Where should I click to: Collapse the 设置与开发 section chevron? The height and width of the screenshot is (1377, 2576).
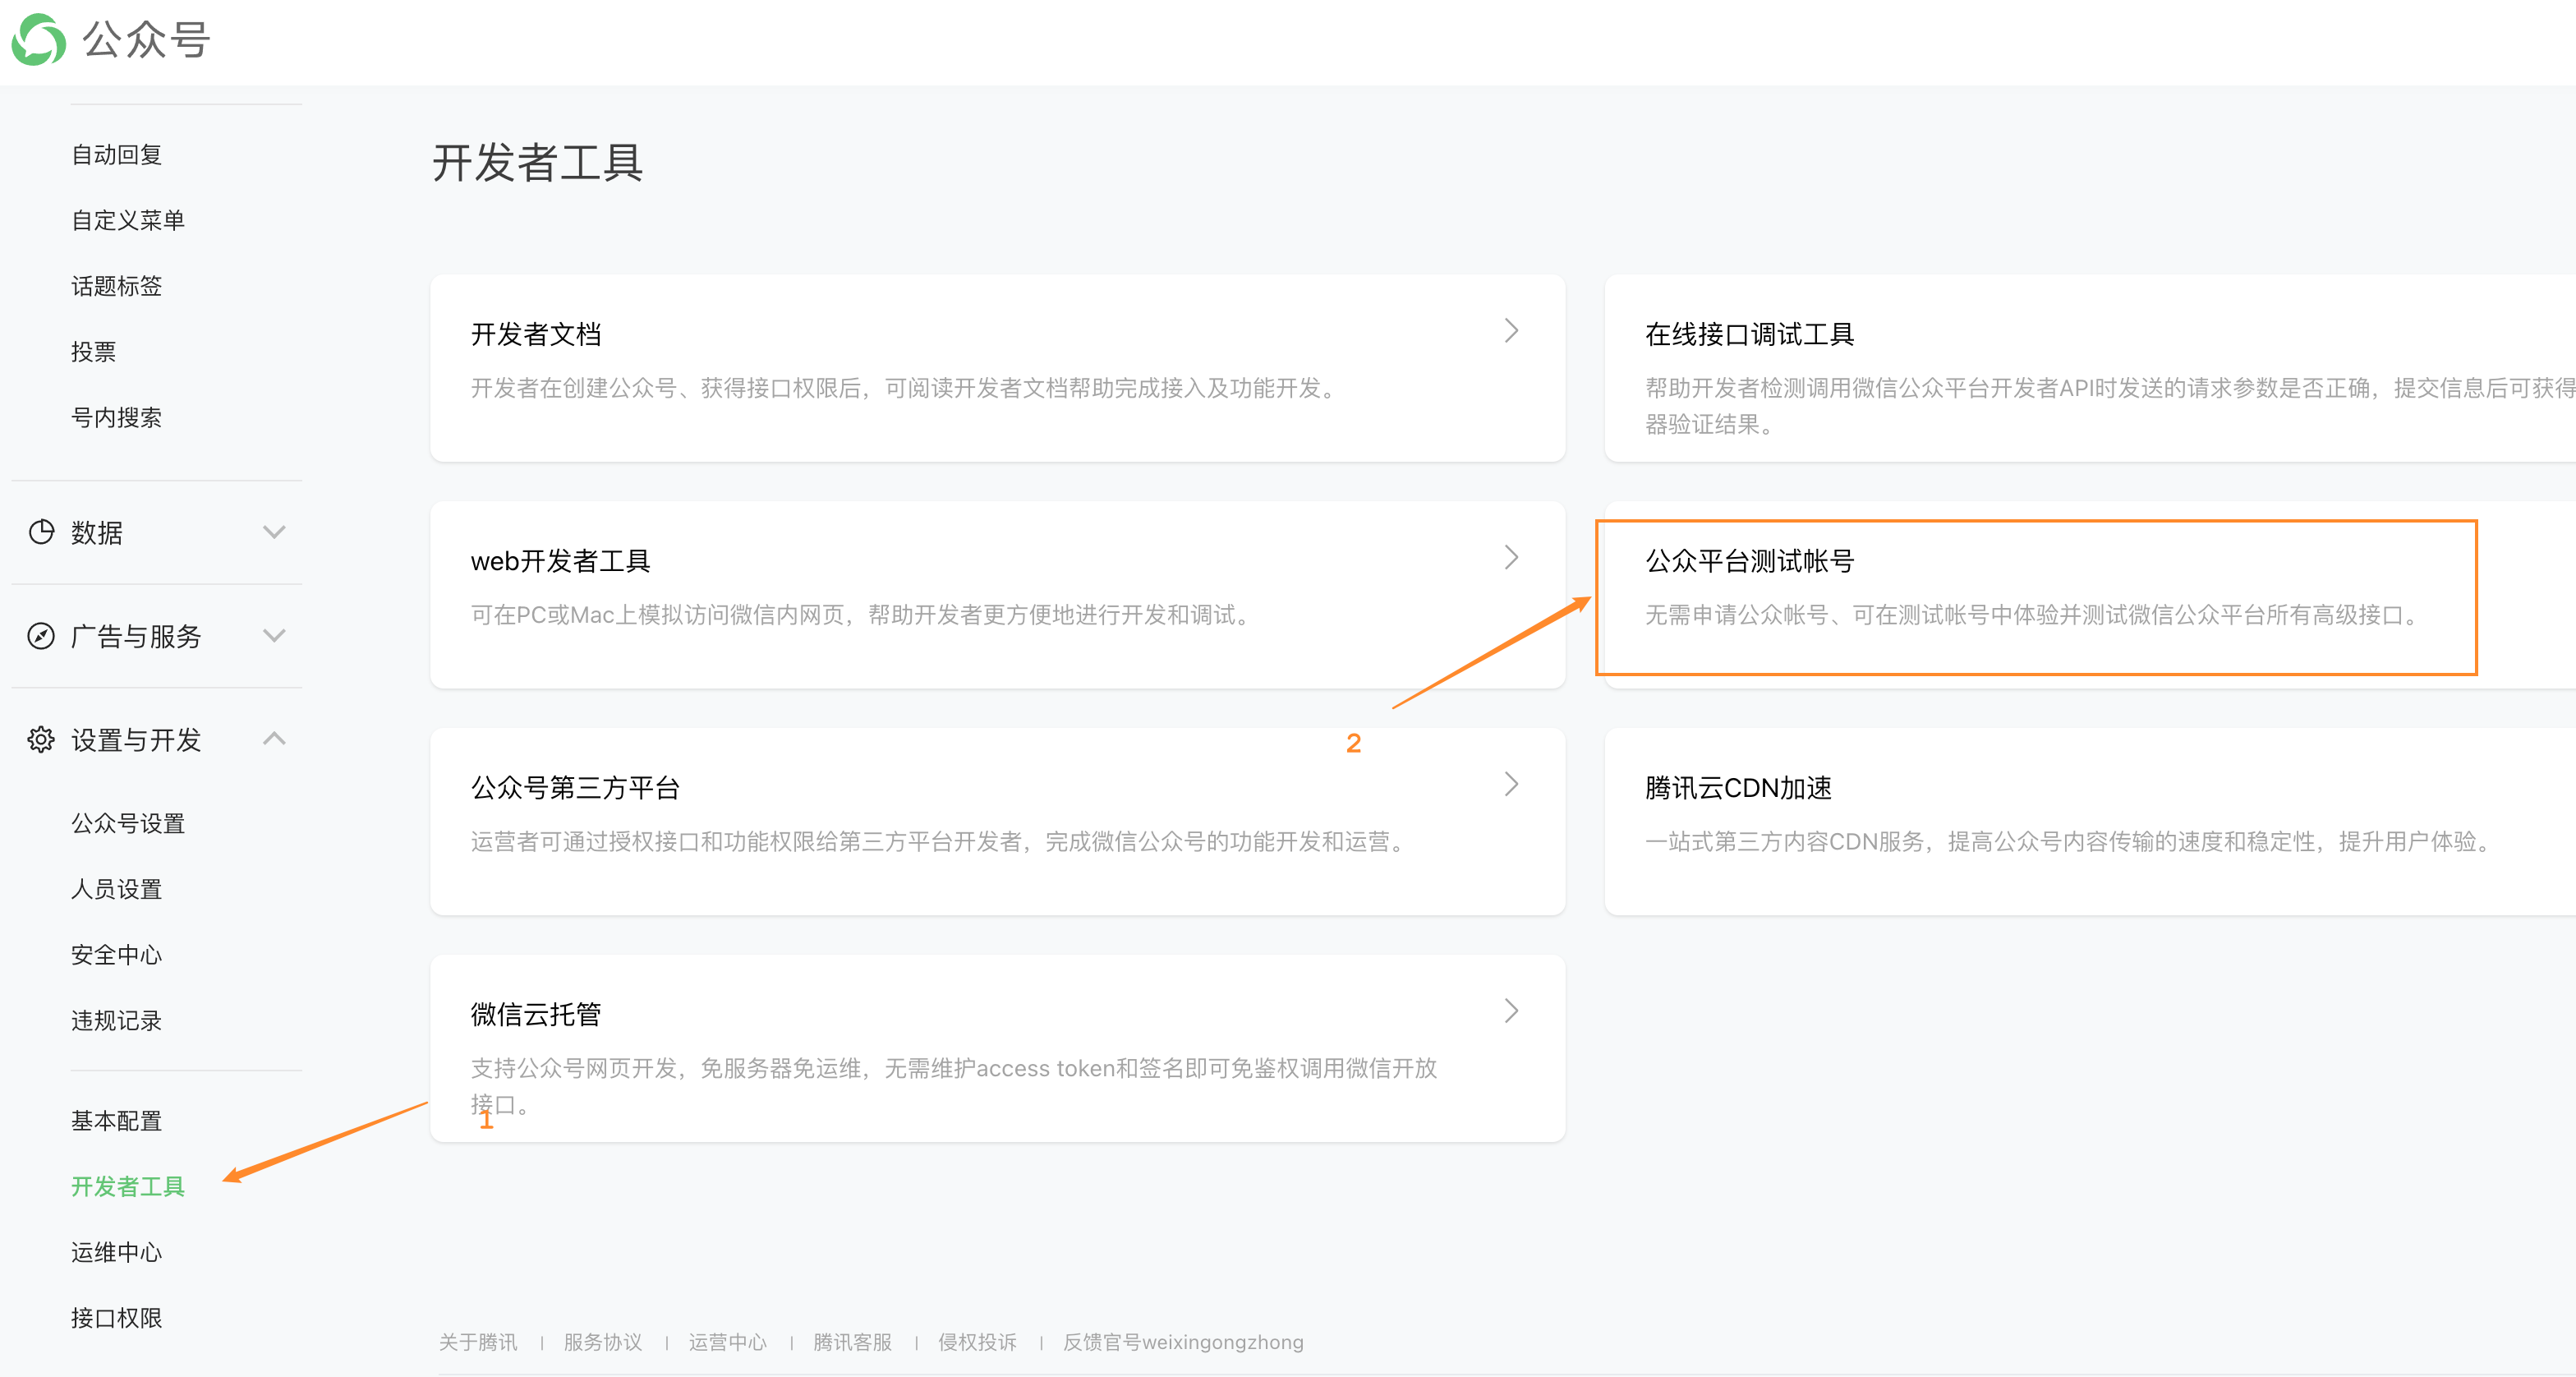point(274,739)
